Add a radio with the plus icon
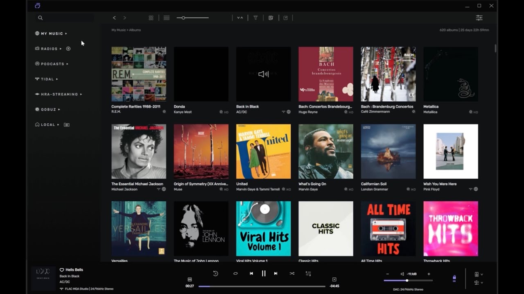This screenshot has width=524, height=294. click(68, 49)
